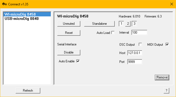
Task: Toggle the Standalone mode button
Action: click(99, 24)
